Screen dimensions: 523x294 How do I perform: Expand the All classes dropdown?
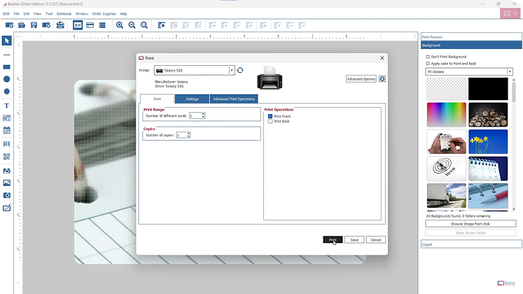coord(510,71)
